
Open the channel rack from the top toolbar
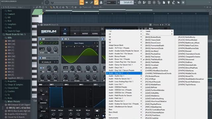[x=149, y=2]
